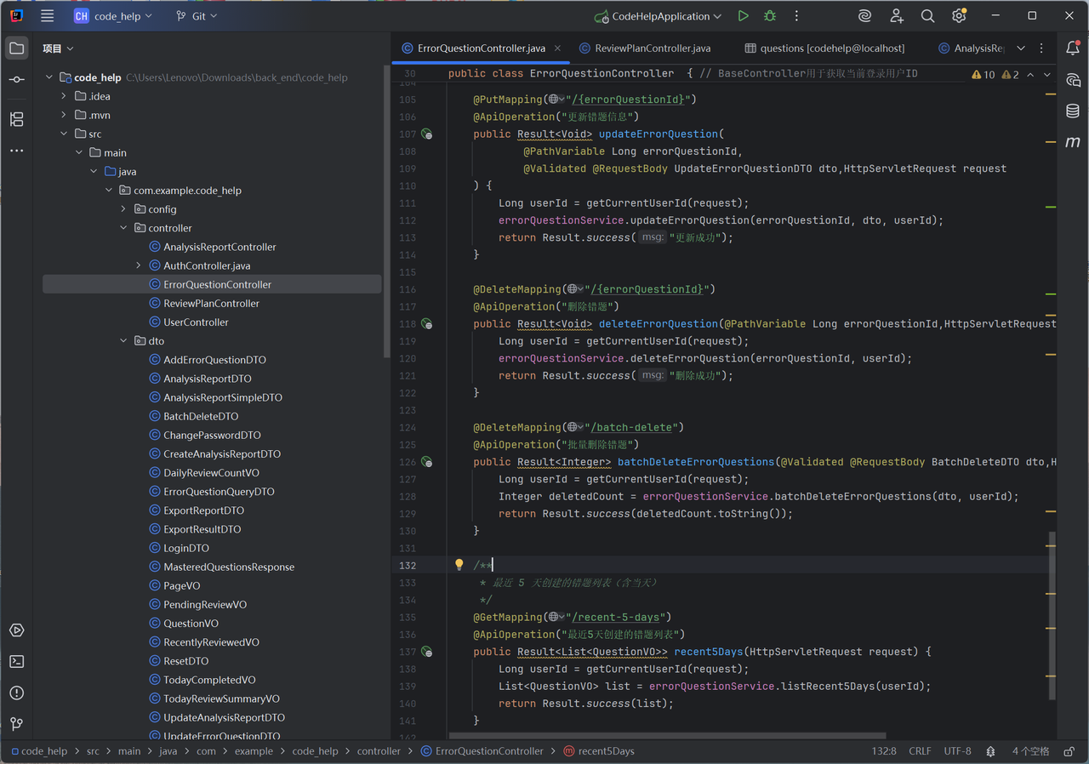Image resolution: width=1089 pixels, height=764 pixels.
Task: Change file encoding UTF-8
Action: (x=957, y=751)
